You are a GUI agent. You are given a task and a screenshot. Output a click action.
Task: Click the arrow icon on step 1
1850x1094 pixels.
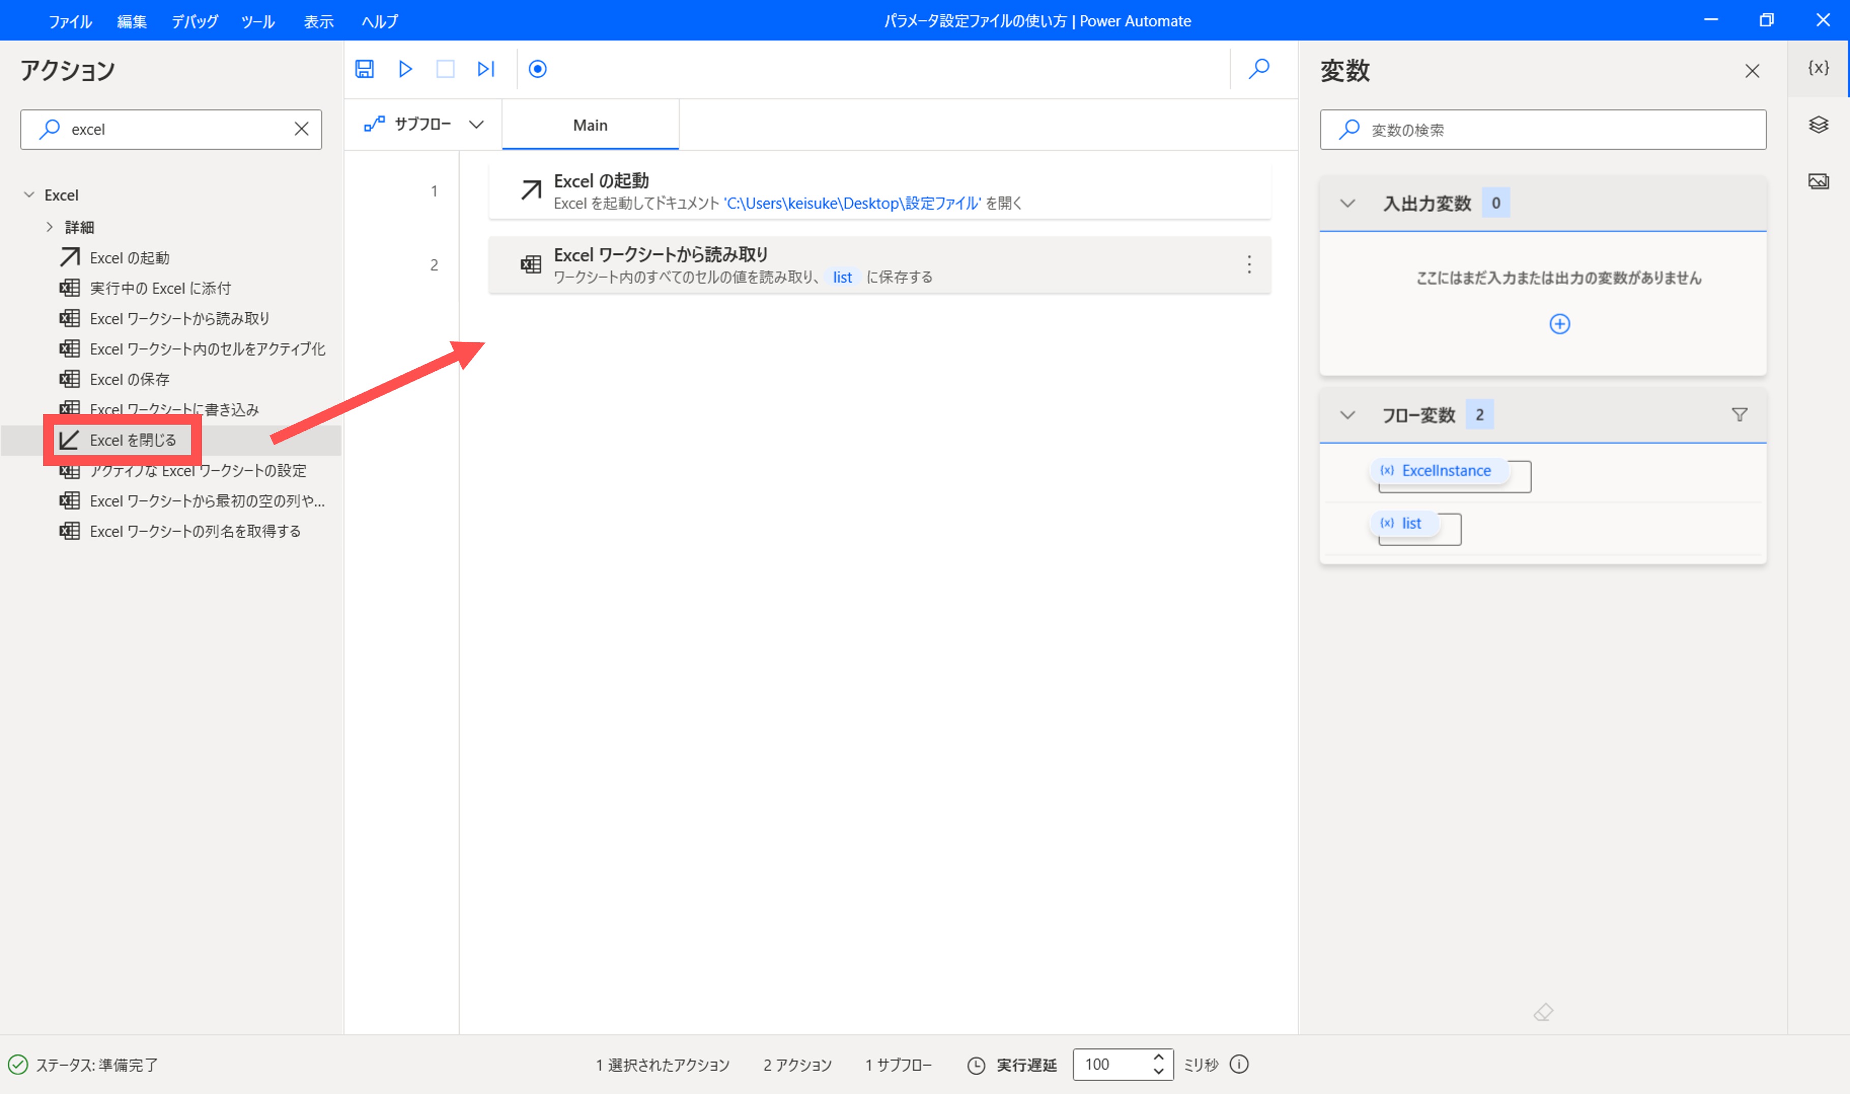pos(531,190)
